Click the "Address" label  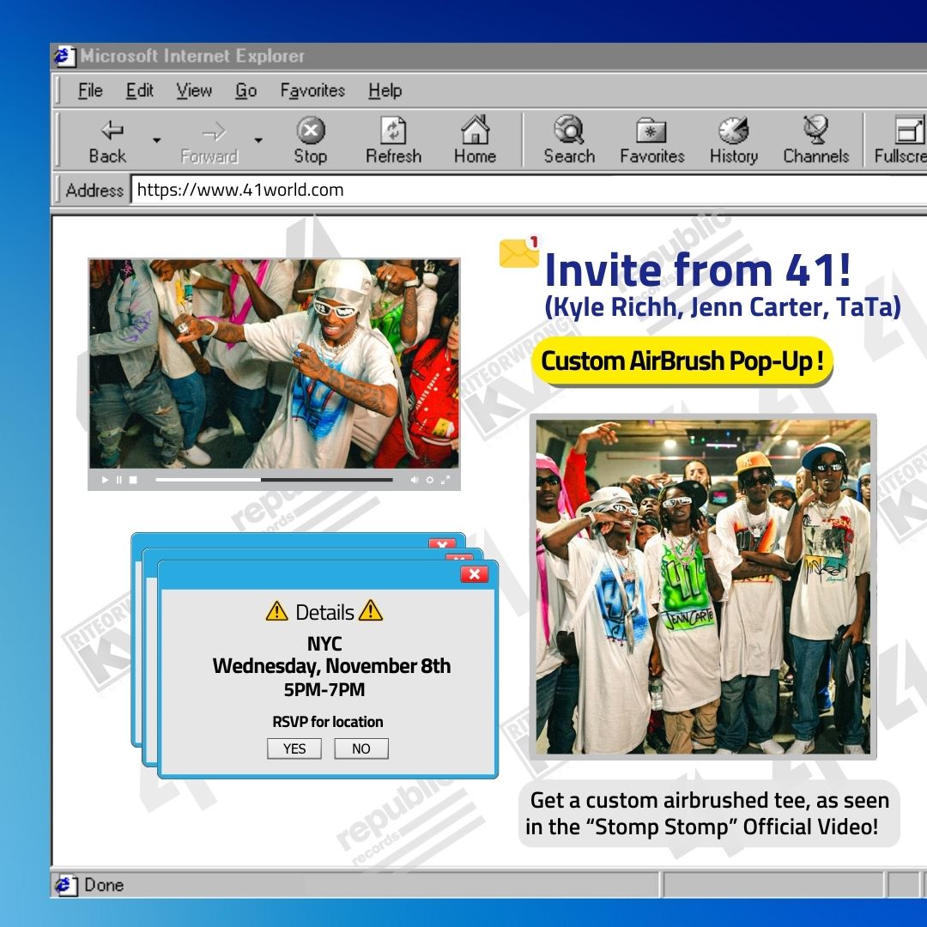click(x=94, y=191)
